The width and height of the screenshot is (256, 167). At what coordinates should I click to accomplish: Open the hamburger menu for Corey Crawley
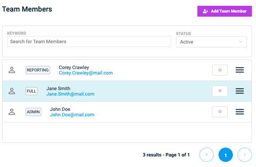240,70
